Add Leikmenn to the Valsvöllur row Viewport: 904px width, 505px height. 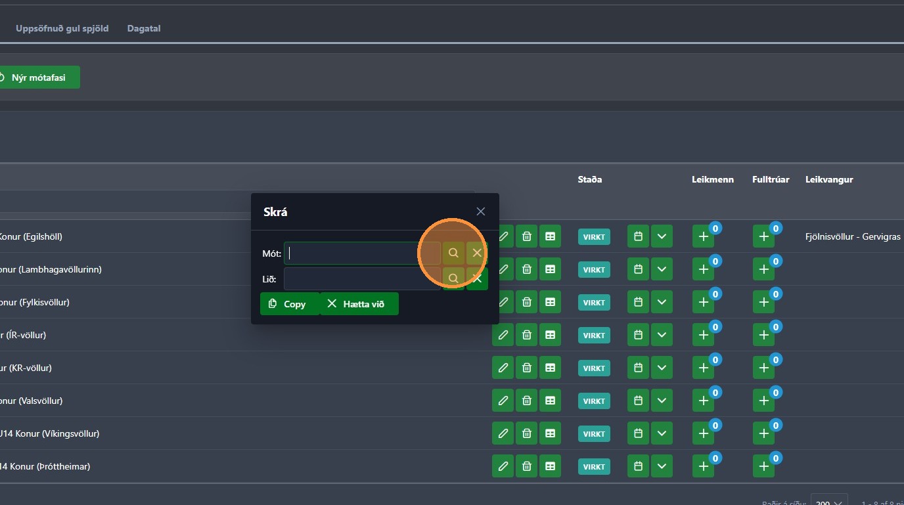tap(703, 401)
